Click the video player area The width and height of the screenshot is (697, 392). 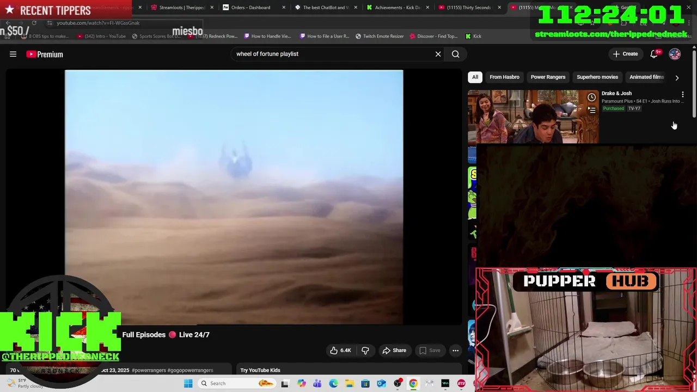click(x=234, y=197)
